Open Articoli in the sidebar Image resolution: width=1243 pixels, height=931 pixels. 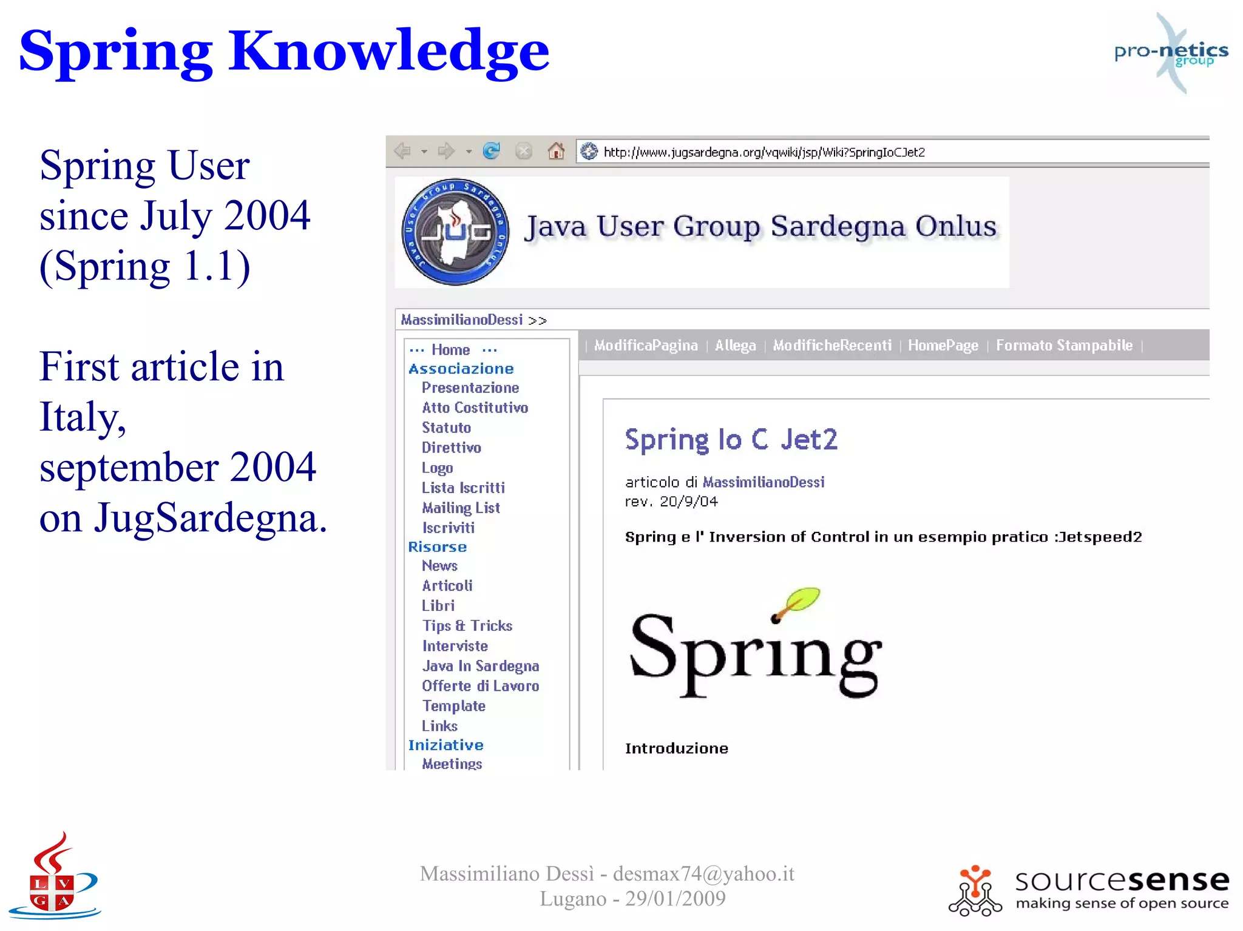(x=447, y=586)
